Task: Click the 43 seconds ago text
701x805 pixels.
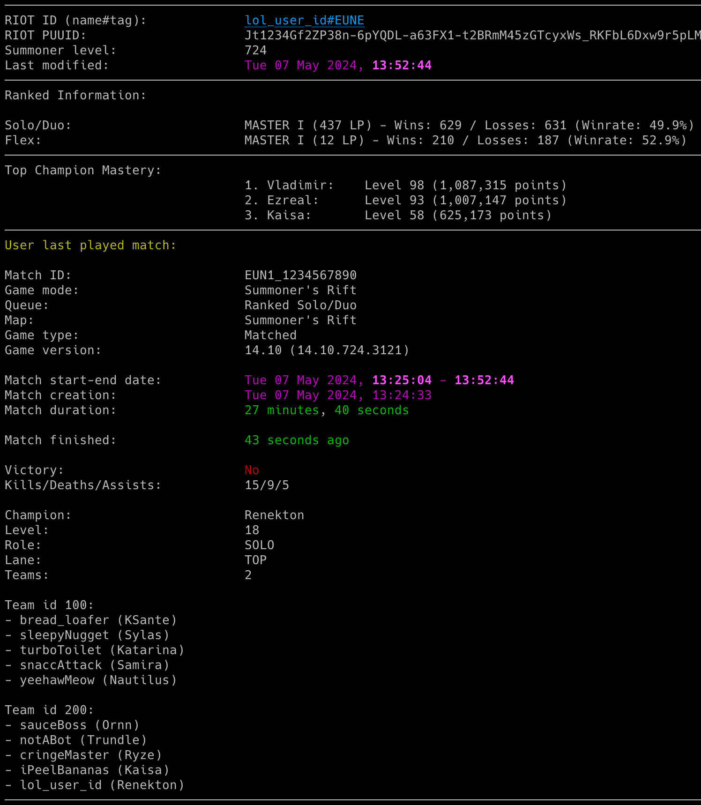Action: pyautogui.click(x=297, y=440)
